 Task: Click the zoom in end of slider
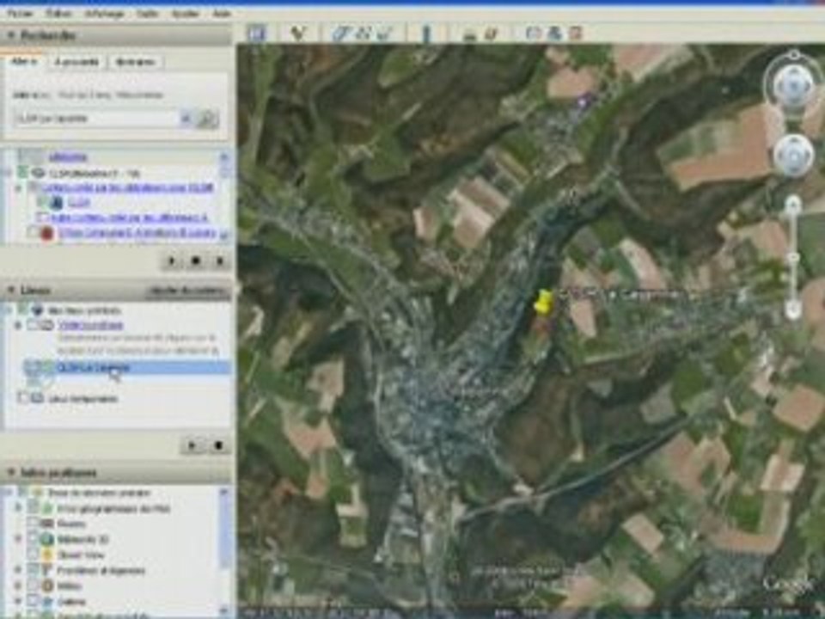(793, 205)
